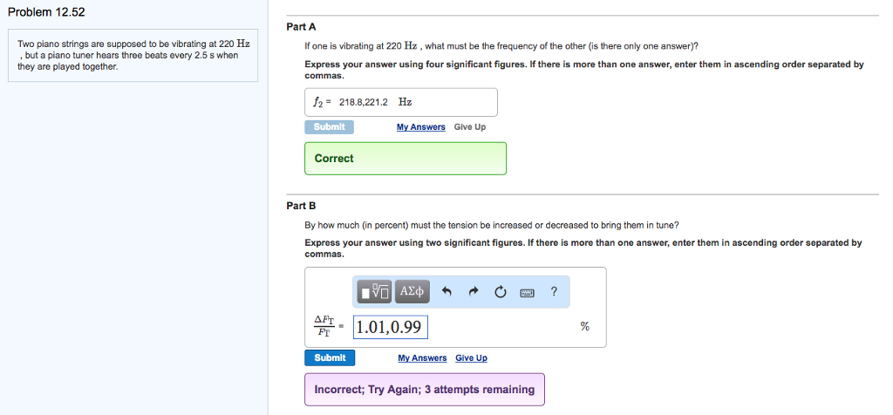Click the Part A frequency answer field
Viewport: 893px width, 415px height.
[x=401, y=102]
